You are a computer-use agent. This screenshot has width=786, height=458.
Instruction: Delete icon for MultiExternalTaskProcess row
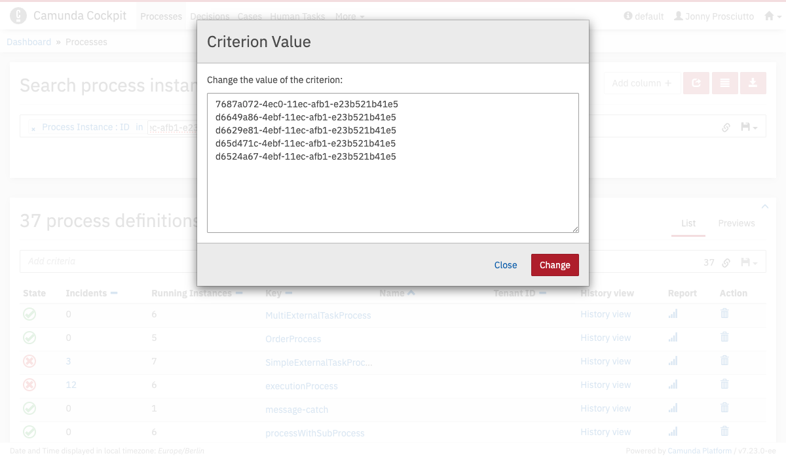pyautogui.click(x=724, y=314)
